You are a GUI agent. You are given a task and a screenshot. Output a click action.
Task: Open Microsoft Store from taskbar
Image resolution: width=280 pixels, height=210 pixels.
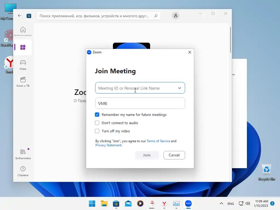[116, 203]
